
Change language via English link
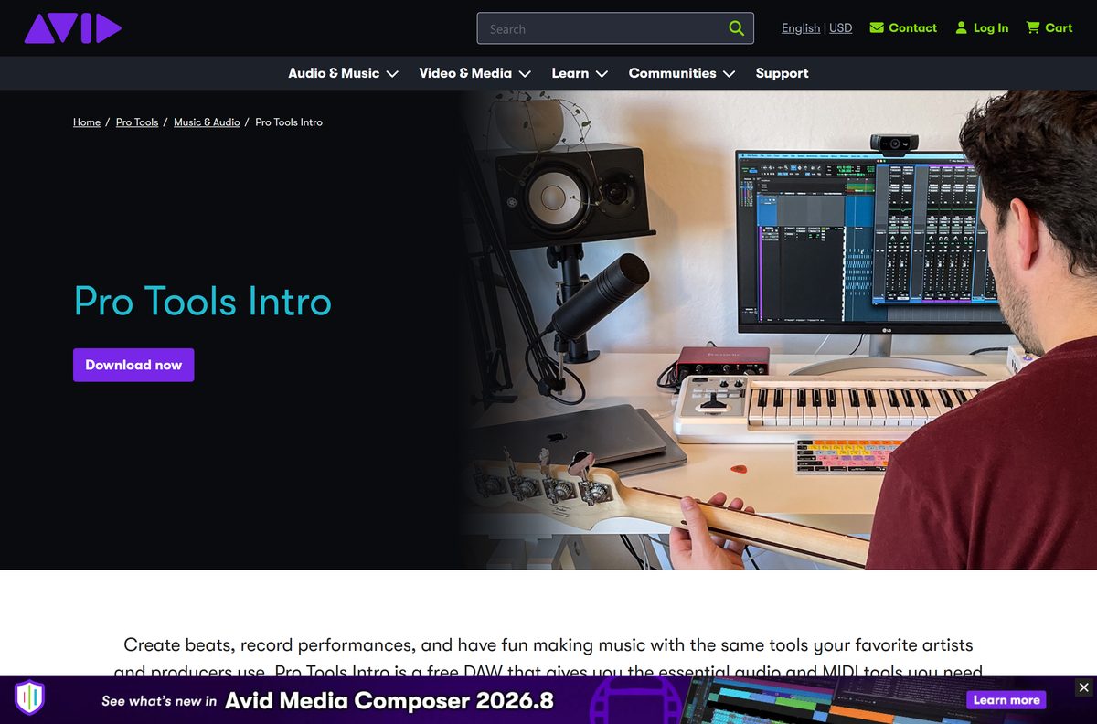(801, 28)
